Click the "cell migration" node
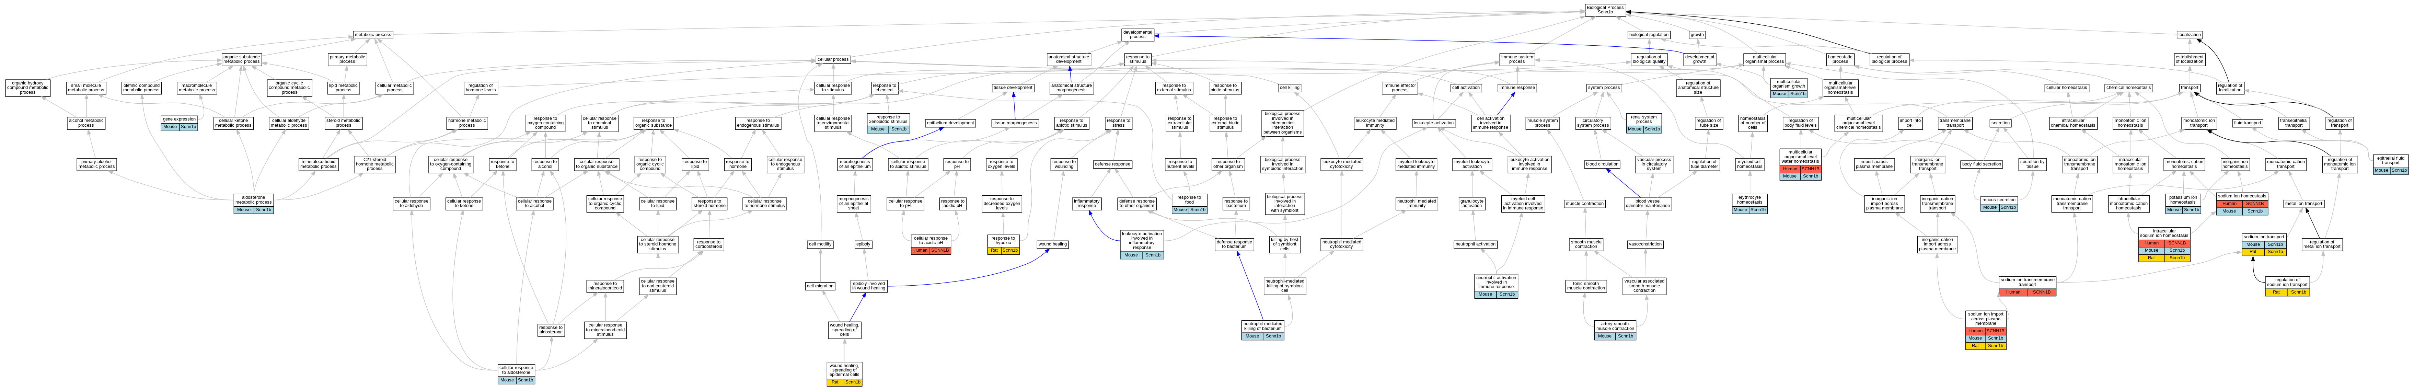 click(x=820, y=286)
